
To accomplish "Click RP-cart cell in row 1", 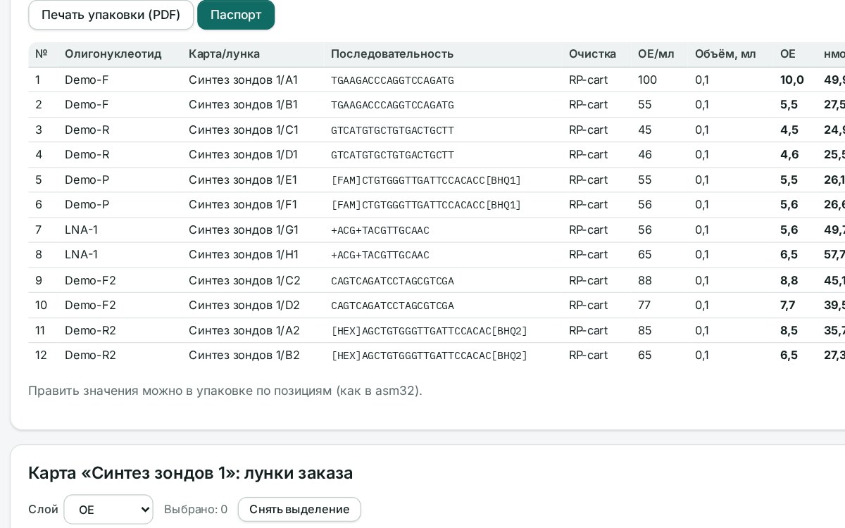I will (588, 80).
